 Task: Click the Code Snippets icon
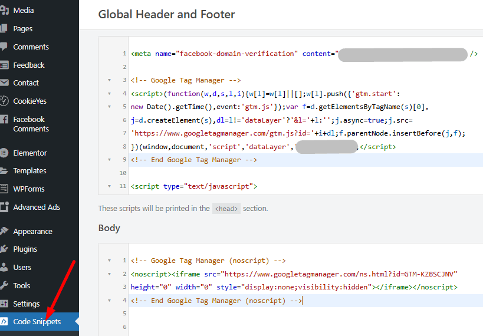(x=4, y=321)
